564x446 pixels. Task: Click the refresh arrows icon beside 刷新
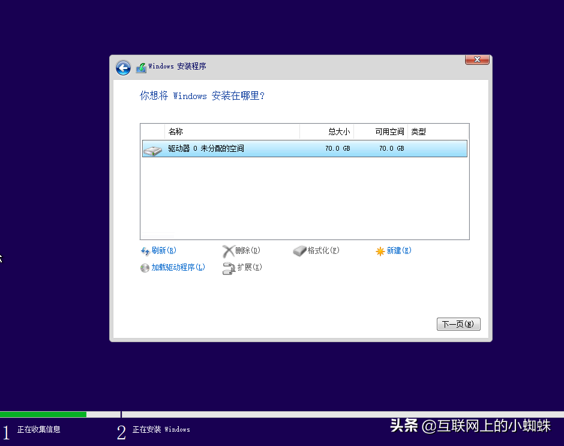(145, 252)
